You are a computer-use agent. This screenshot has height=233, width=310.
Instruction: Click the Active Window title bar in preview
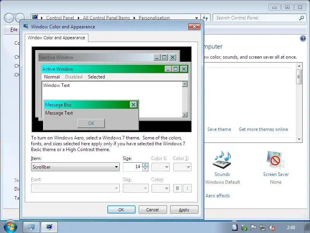tap(103, 69)
